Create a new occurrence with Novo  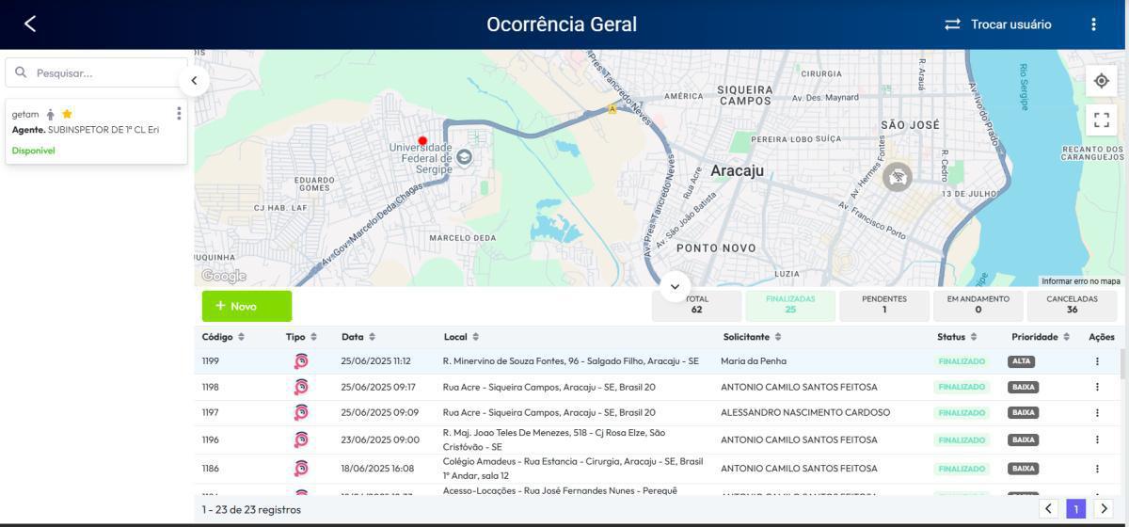pos(246,306)
